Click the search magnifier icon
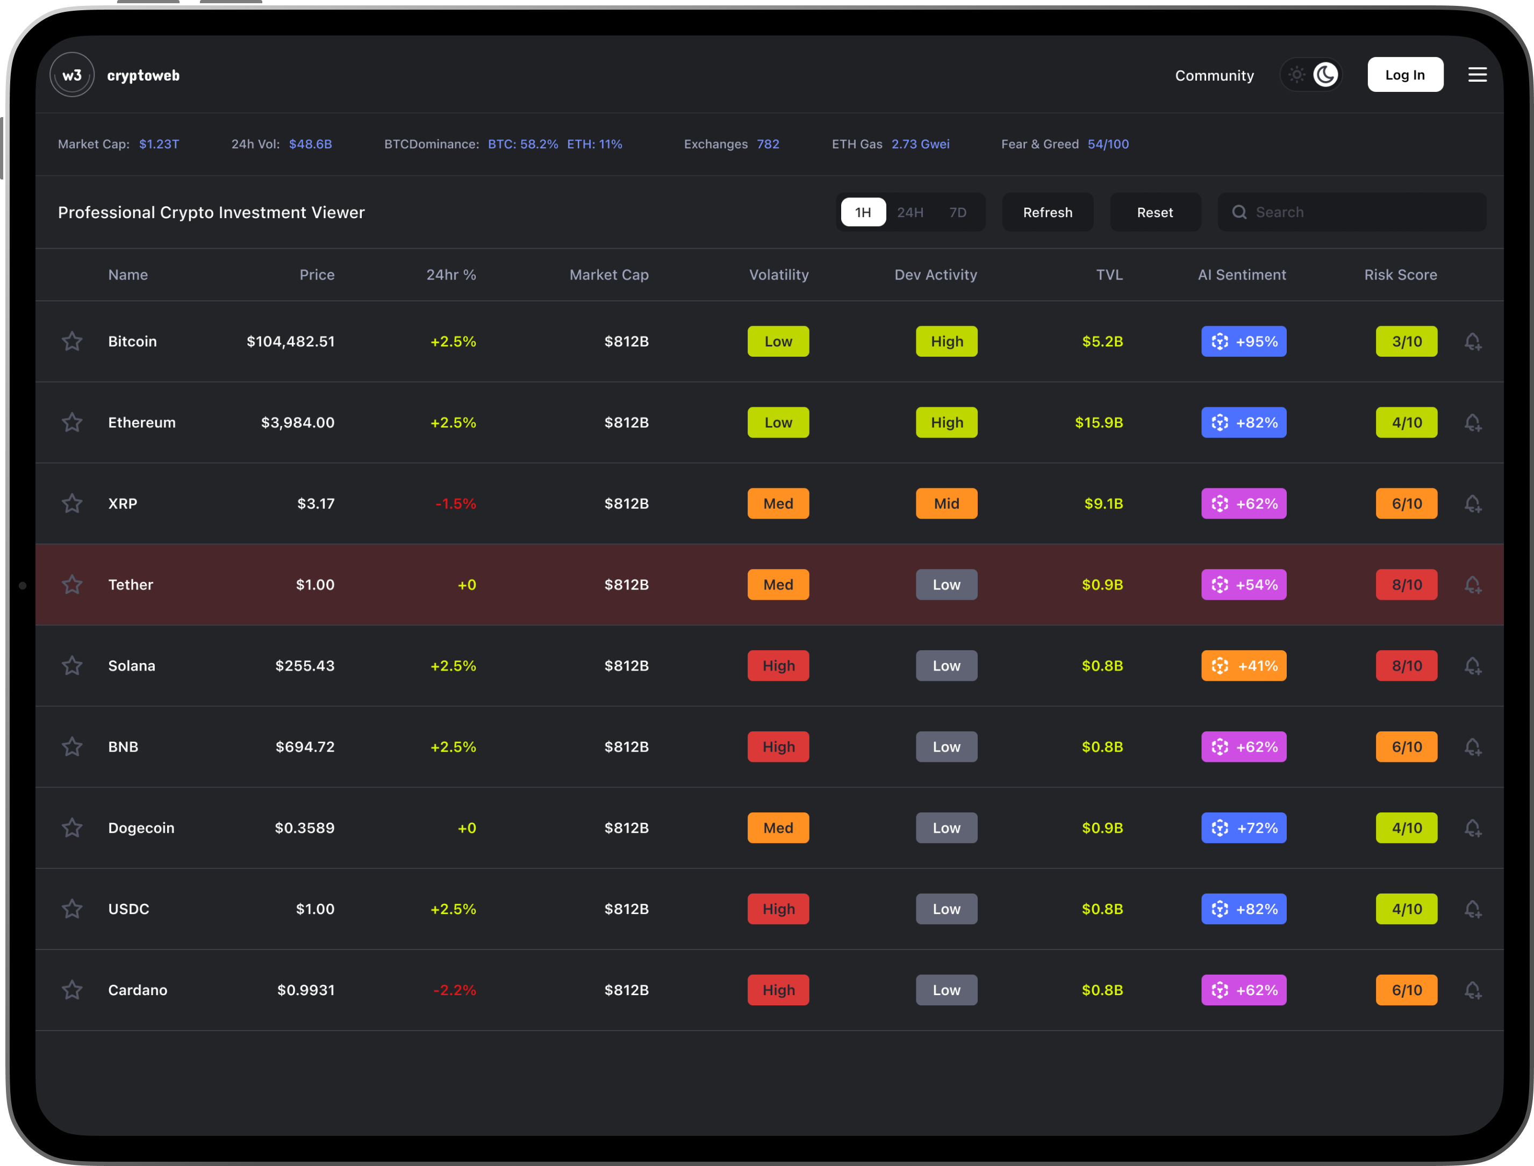This screenshot has height=1166, width=1534. (x=1239, y=212)
